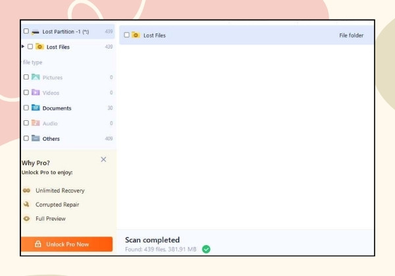Click the Full Preview eye icon
395x276 pixels.
tap(26, 219)
